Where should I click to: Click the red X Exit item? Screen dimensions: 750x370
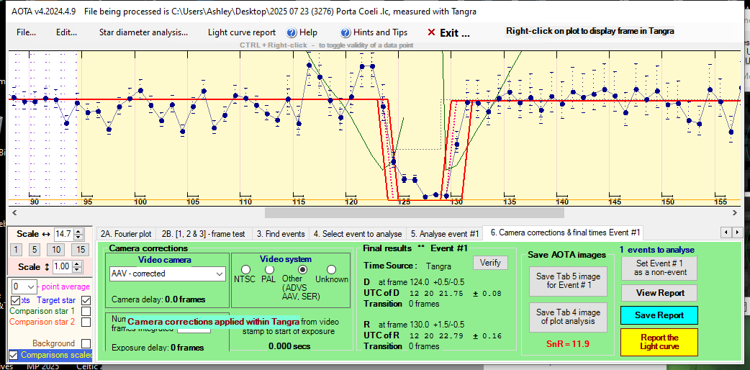(x=448, y=32)
